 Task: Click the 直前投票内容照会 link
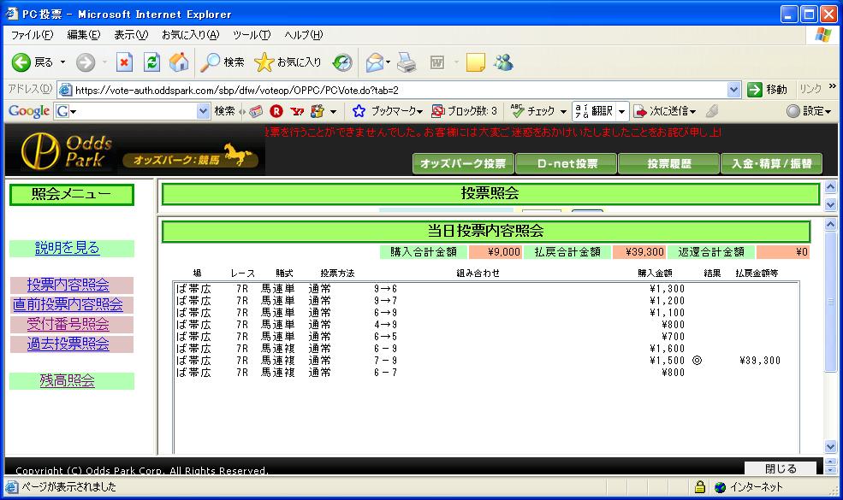coord(68,304)
